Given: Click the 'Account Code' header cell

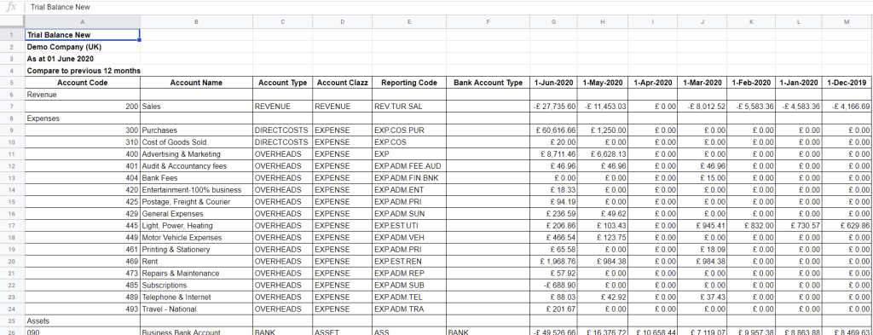Looking at the screenshot, I should click(83, 83).
